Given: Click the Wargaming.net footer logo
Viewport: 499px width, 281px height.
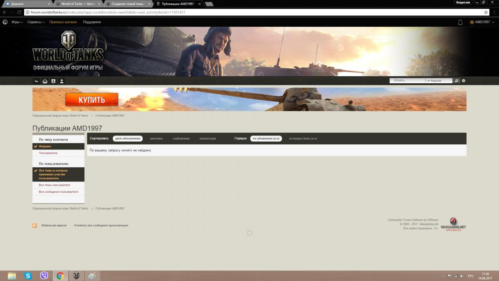Looking at the screenshot, I should pyautogui.click(x=453, y=224).
